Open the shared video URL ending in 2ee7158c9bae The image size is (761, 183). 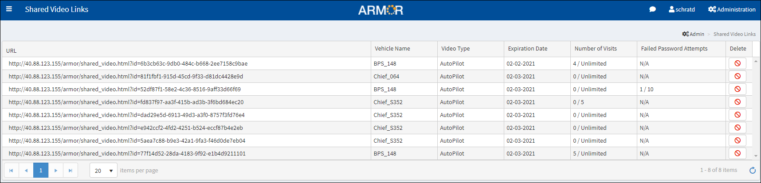[128, 64]
